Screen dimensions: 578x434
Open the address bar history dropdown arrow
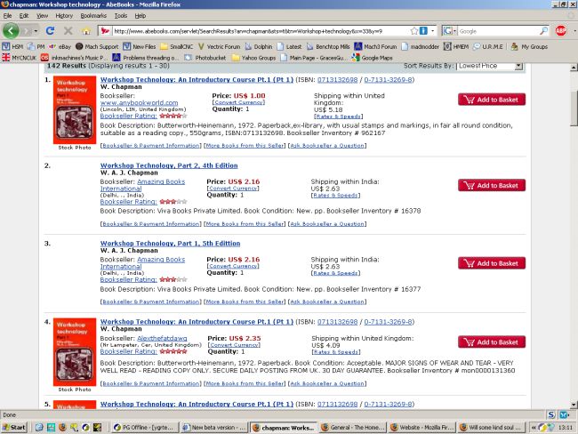coord(432,31)
